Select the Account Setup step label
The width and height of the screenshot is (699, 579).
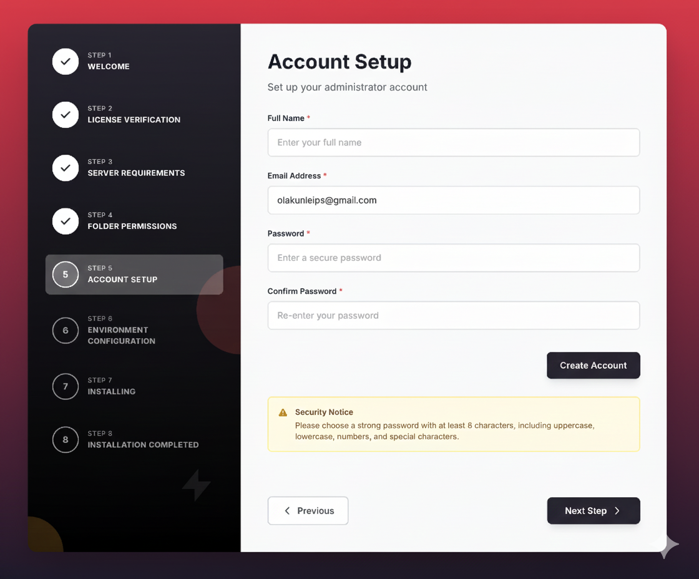122,280
